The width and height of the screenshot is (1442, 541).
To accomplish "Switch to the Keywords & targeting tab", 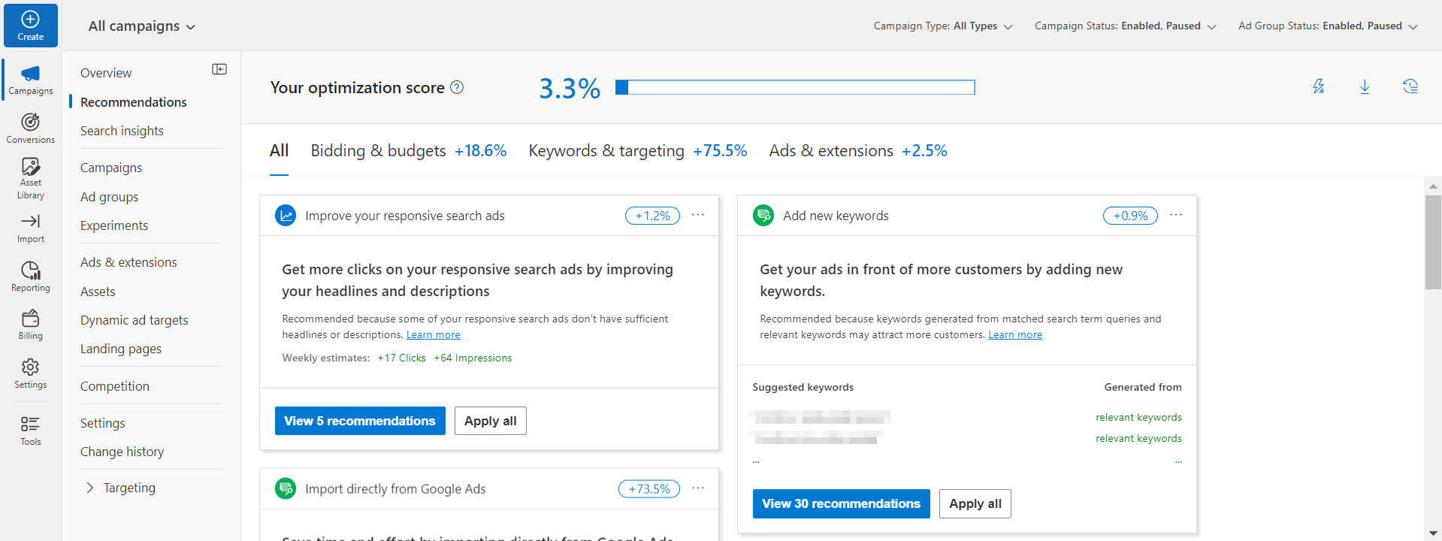I will click(637, 151).
